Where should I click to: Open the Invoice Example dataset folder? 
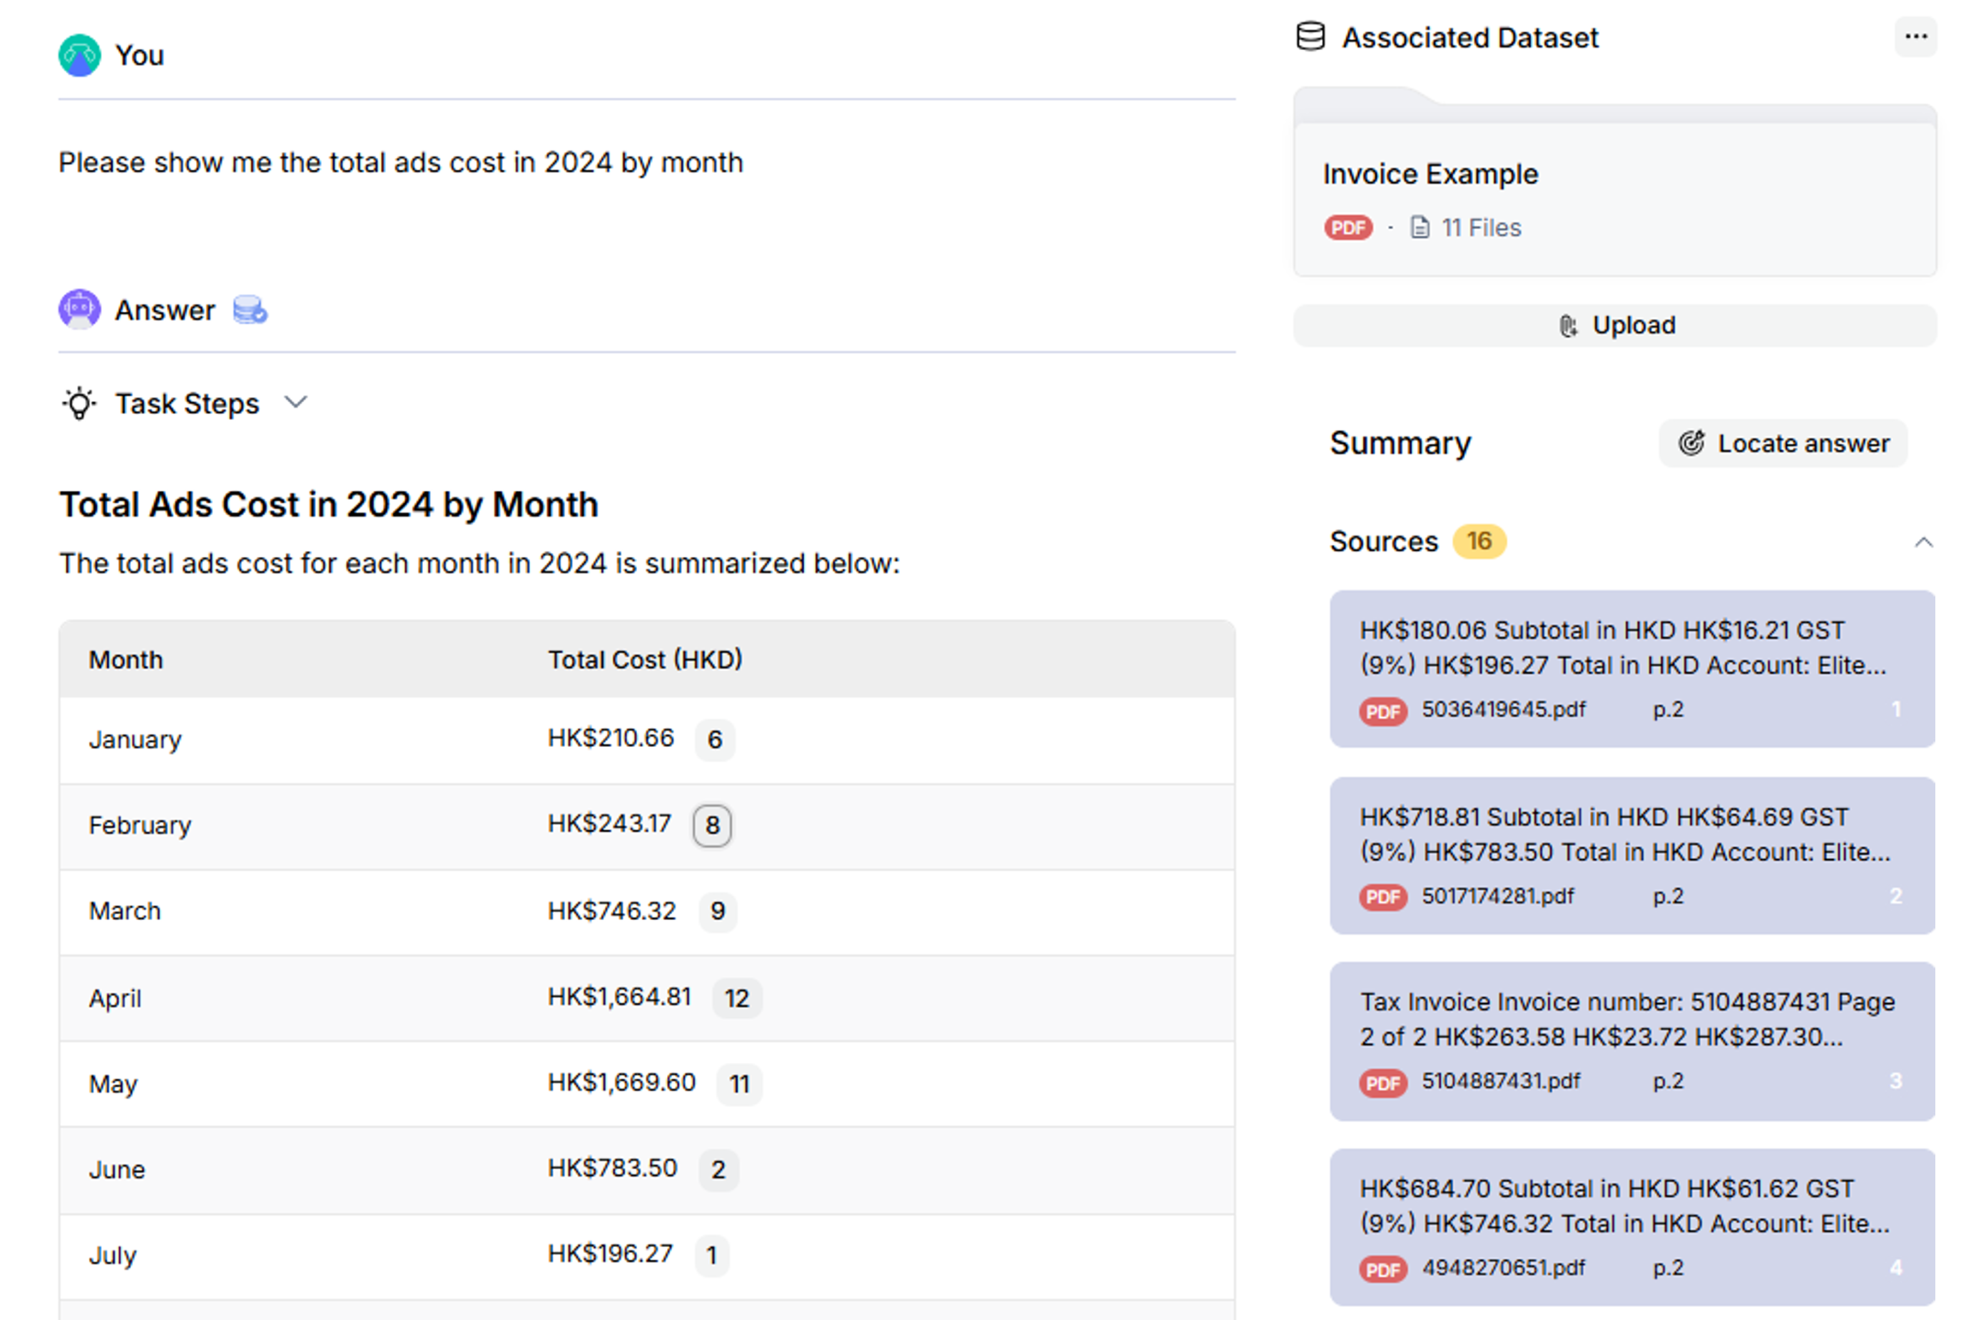(1614, 182)
